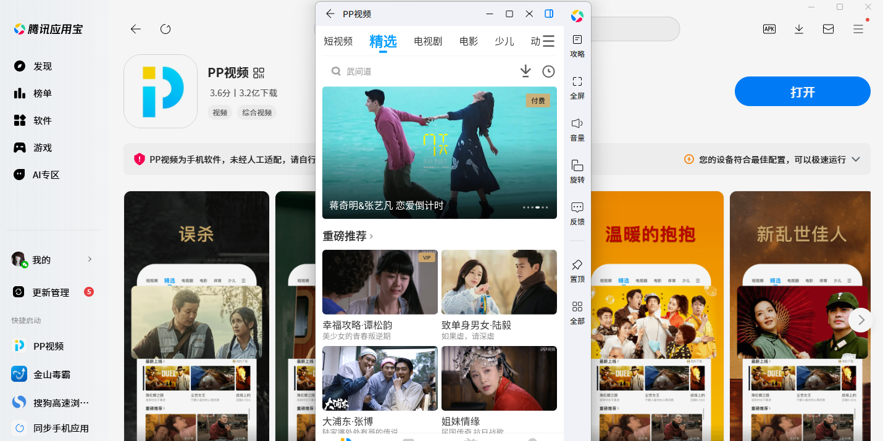Image resolution: width=883 pixels, height=441 pixels.
Task: Click the banner carousel page dots
Action: tap(535, 207)
